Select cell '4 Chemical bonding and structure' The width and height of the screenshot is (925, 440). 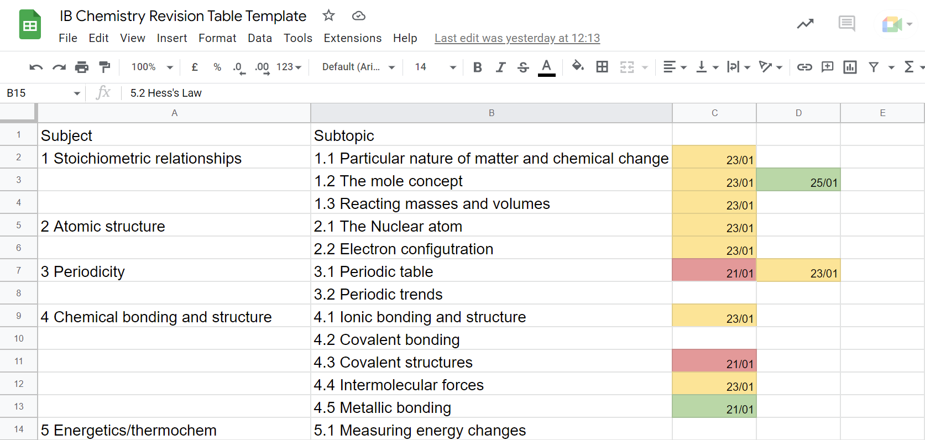(174, 316)
